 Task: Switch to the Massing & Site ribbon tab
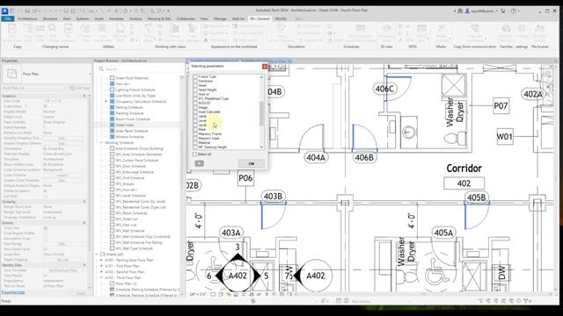pos(159,18)
